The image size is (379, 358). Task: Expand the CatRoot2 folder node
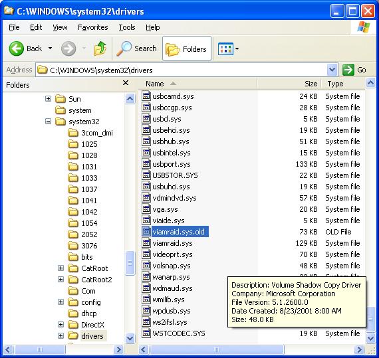pos(61,280)
